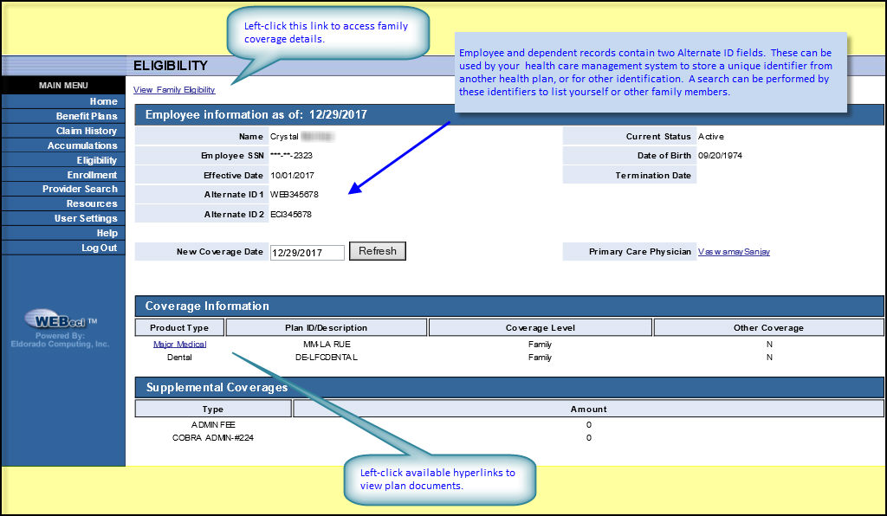Image resolution: width=887 pixels, height=516 pixels.
Task: Open Claim History from sidebar
Action: tap(87, 131)
